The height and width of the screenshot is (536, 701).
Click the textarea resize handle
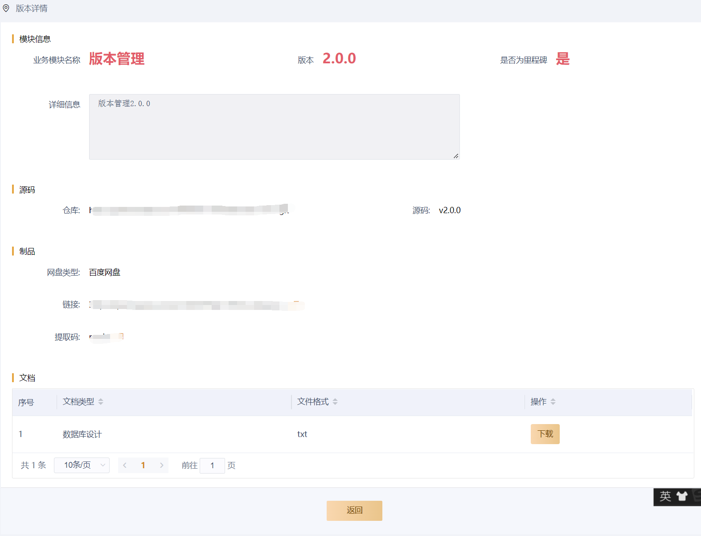(x=456, y=156)
